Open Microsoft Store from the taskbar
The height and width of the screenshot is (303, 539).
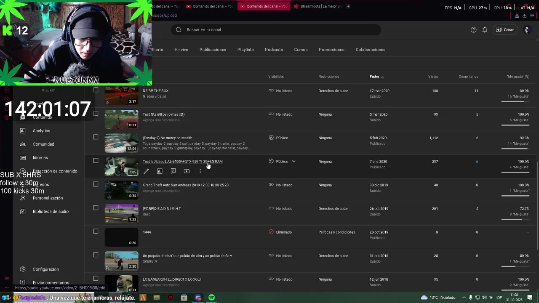click(x=184, y=298)
